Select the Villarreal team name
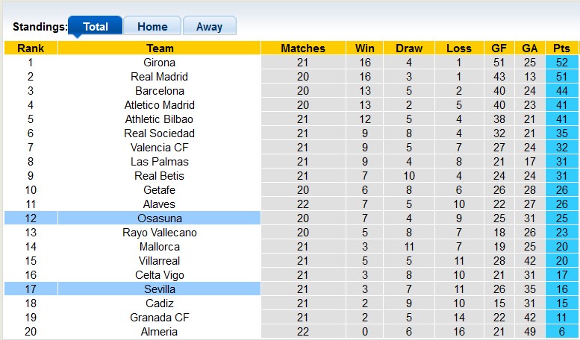This screenshot has height=340, width=580. tap(159, 261)
